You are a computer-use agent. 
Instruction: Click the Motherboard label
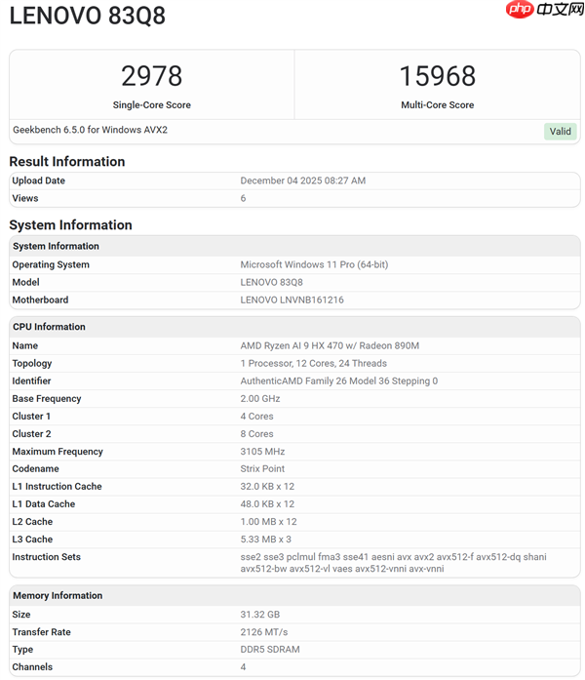(40, 300)
